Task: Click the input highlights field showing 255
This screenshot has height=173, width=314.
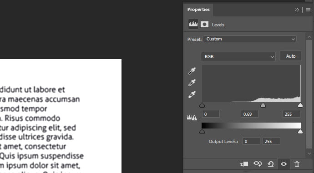Action: coord(291,114)
